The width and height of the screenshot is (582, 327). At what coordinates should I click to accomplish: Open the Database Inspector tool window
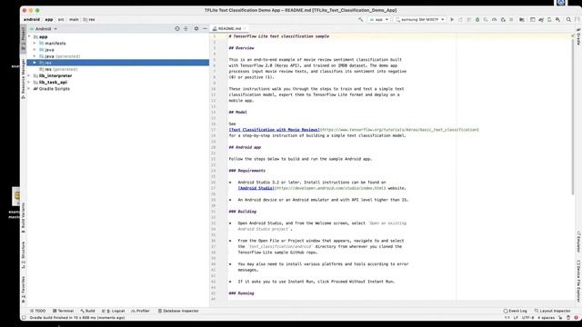coord(178,311)
